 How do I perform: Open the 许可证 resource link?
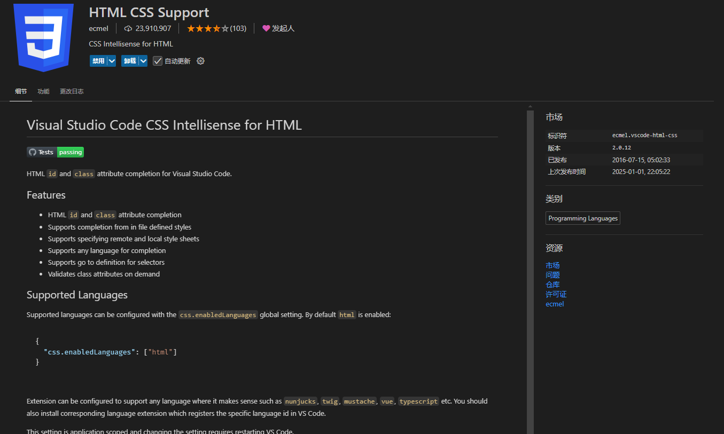556,294
